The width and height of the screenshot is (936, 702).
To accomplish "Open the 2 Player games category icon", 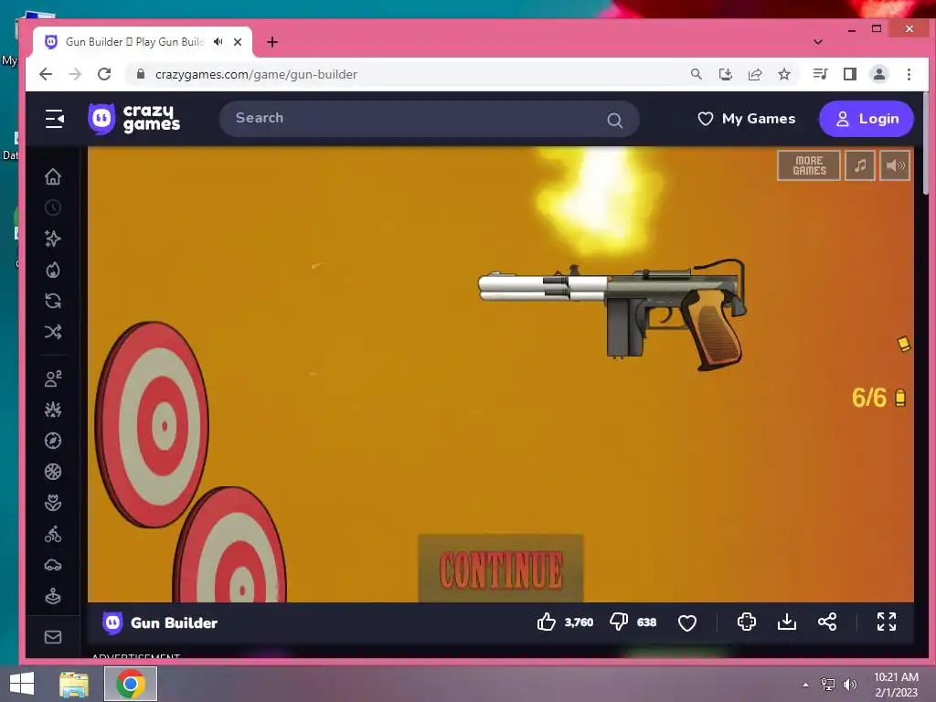I will pos(53,378).
